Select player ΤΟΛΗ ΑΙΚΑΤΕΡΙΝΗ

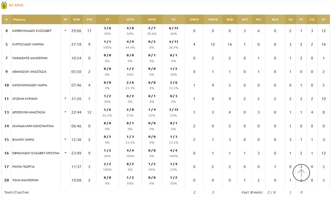click(x=25, y=180)
